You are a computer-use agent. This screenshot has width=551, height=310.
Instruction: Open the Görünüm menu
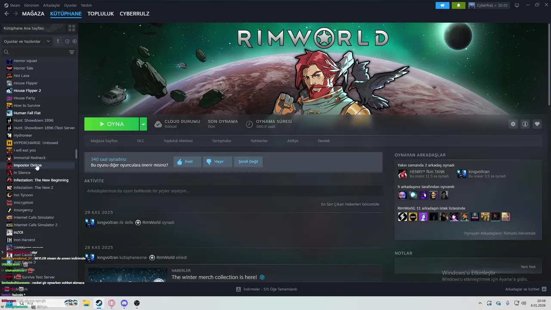point(31,5)
